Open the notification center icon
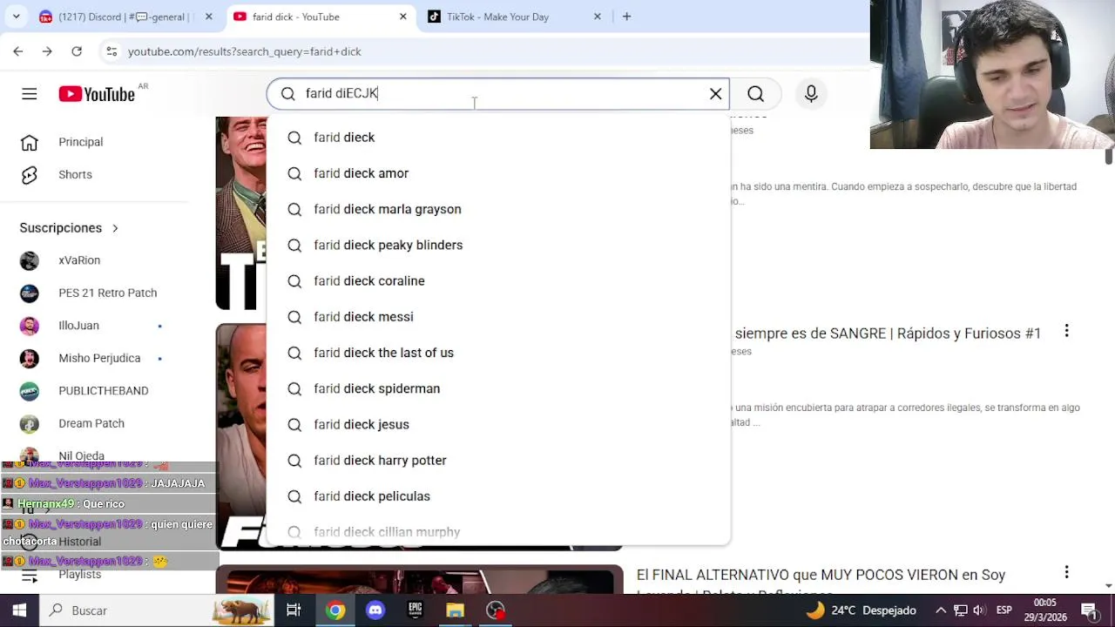Viewport: 1115px width, 627px height. coord(1089,610)
